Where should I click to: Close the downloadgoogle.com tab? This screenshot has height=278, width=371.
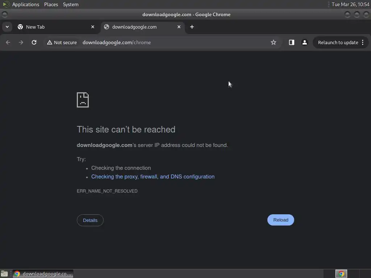point(179,27)
